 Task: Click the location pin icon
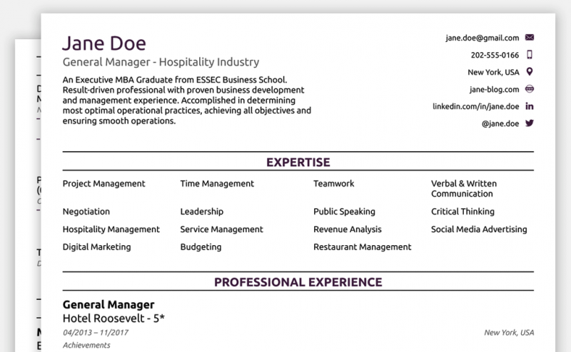530,72
